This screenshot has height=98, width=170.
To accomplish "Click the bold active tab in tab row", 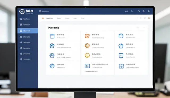I will click(x=50, y=18).
